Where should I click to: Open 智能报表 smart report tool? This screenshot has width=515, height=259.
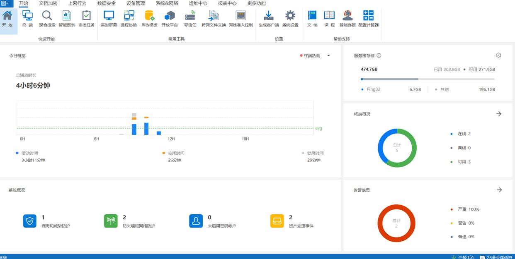click(67, 19)
